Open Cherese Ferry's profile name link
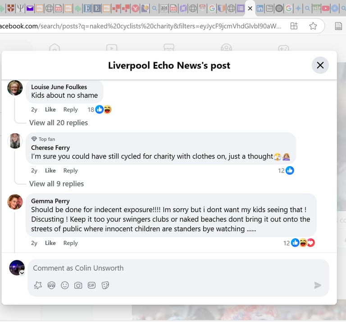 pyautogui.click(x=50, y=148)
